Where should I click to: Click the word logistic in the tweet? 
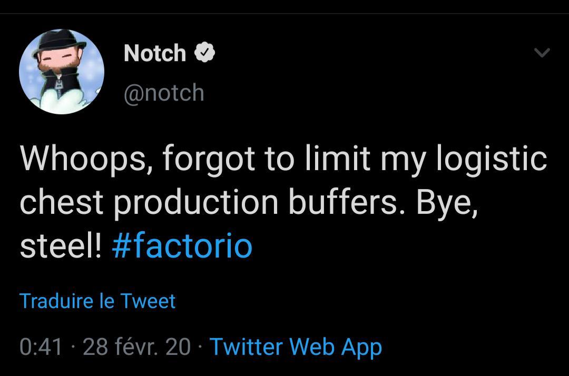[x=491, y=158]
